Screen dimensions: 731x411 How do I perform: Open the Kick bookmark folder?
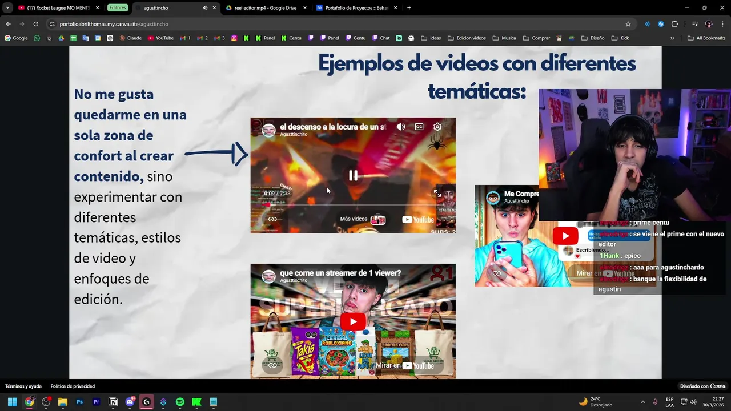click(620, 38)
